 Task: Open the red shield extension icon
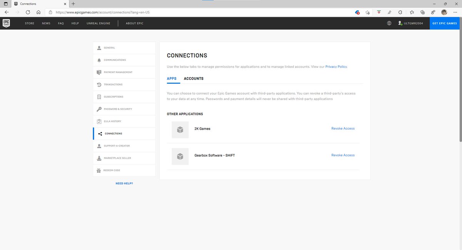pos(379,12)
